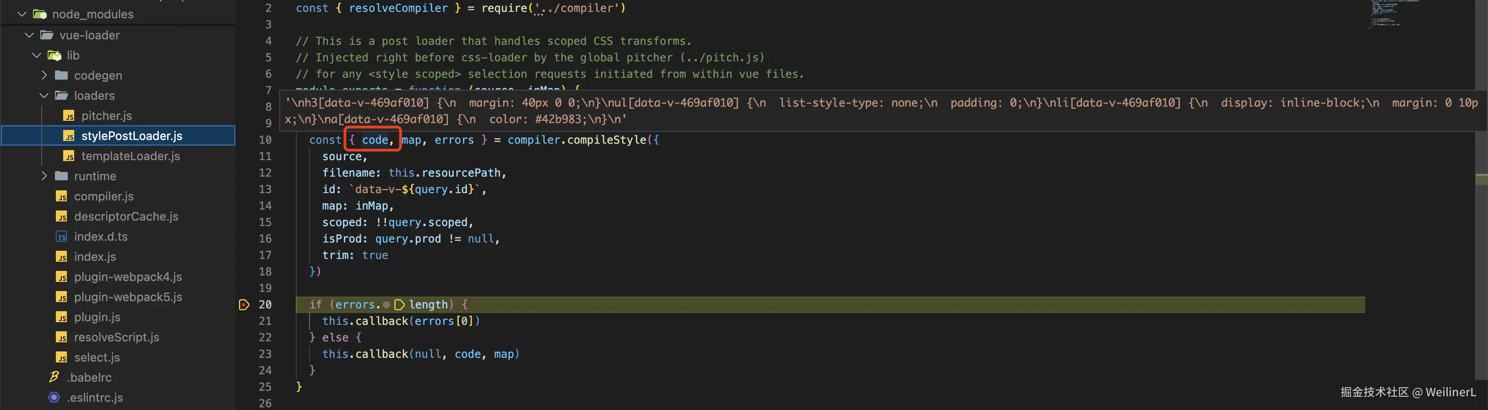Click resourcePath on line 12

pyautogui.click(x=461, y=173)
